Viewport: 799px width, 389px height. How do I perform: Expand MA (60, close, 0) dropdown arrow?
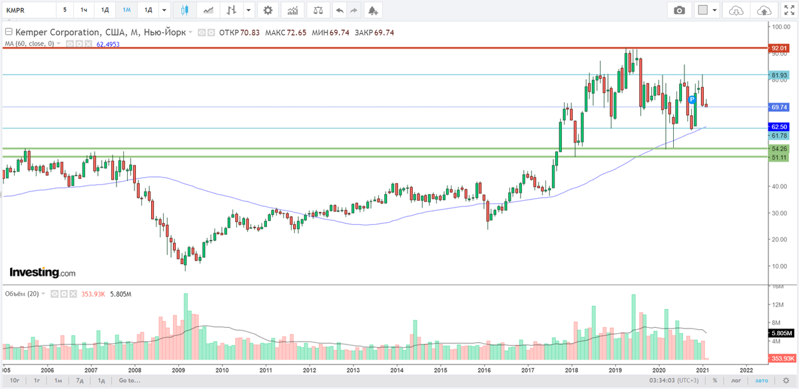point(59,43)
